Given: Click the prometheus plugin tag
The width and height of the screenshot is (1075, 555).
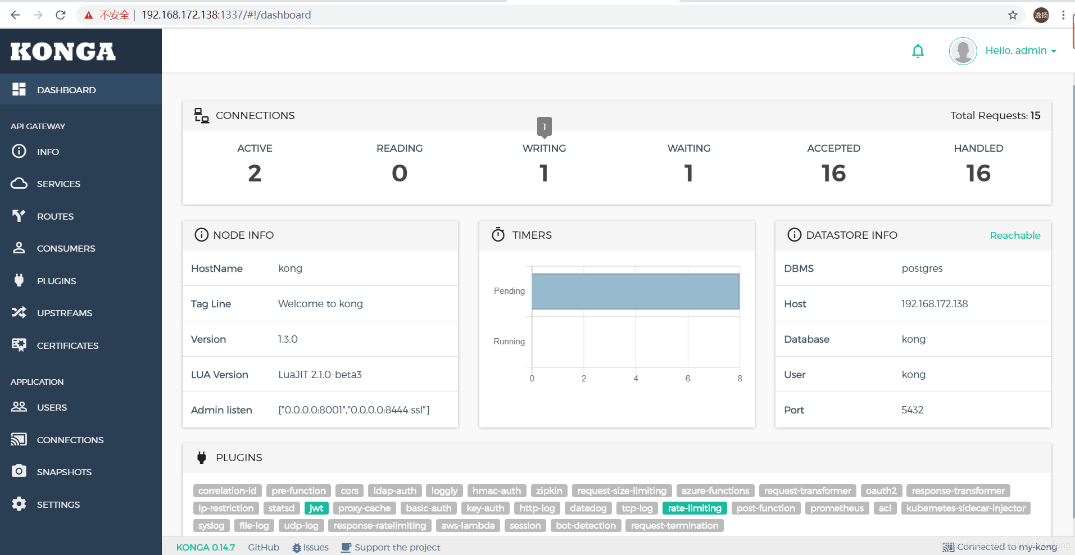Looking at the screenshot, I should (837, 508).
